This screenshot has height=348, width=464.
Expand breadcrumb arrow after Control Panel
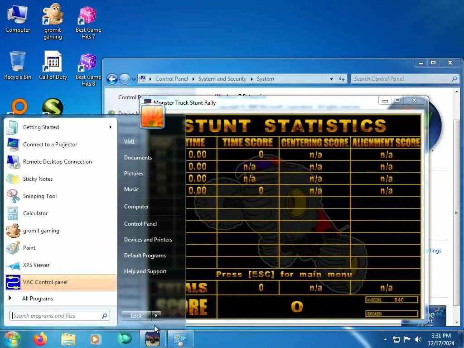point(193,79)
